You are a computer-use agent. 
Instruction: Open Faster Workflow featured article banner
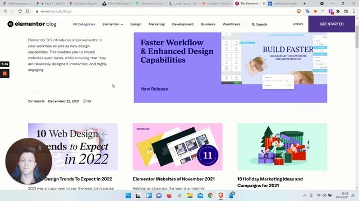[231, 68]
